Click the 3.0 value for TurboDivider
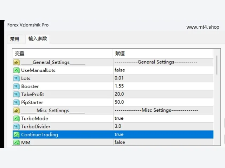225x168 pixels. [118, 126]
